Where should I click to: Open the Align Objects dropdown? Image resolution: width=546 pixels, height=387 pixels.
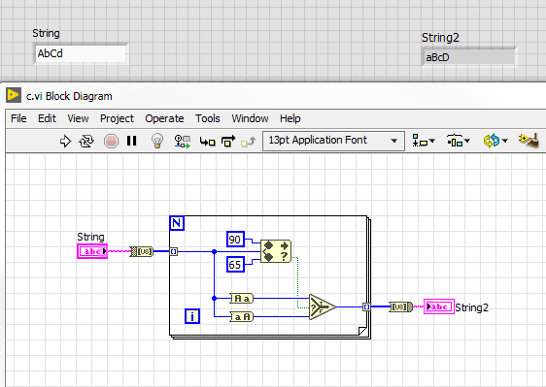point(423,141)
